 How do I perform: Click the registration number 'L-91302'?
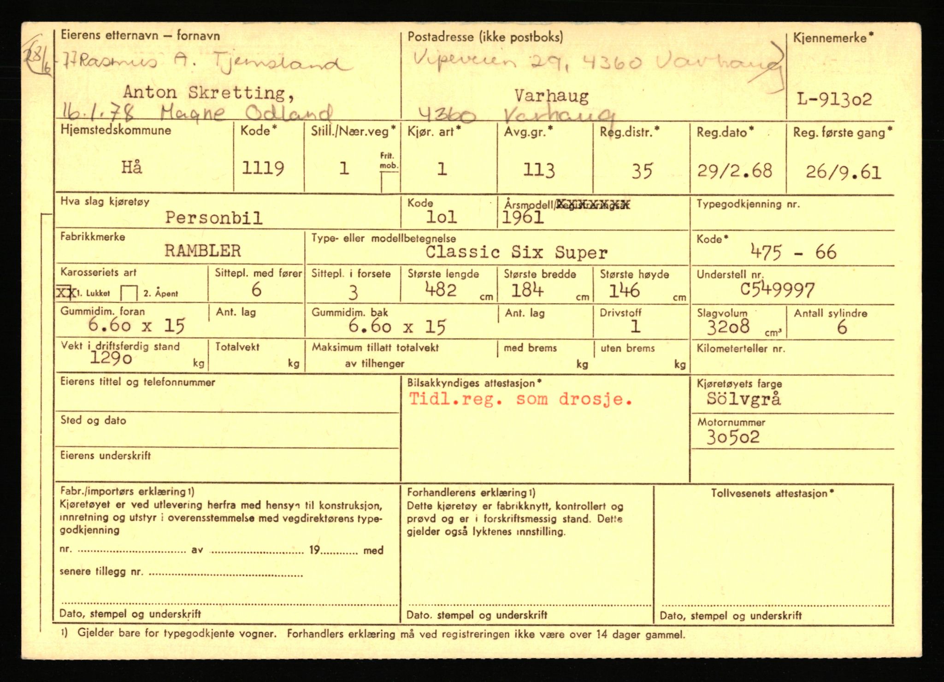pos(834,99)
